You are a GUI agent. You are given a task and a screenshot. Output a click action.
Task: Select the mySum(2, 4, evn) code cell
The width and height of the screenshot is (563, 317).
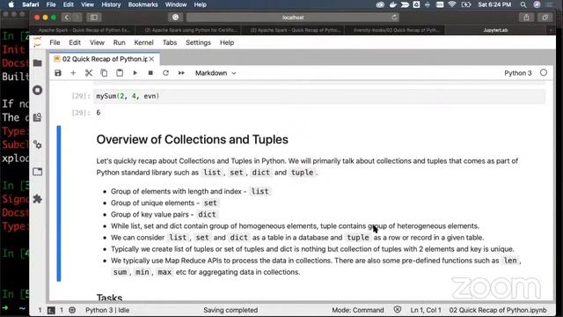coord(318,96)
